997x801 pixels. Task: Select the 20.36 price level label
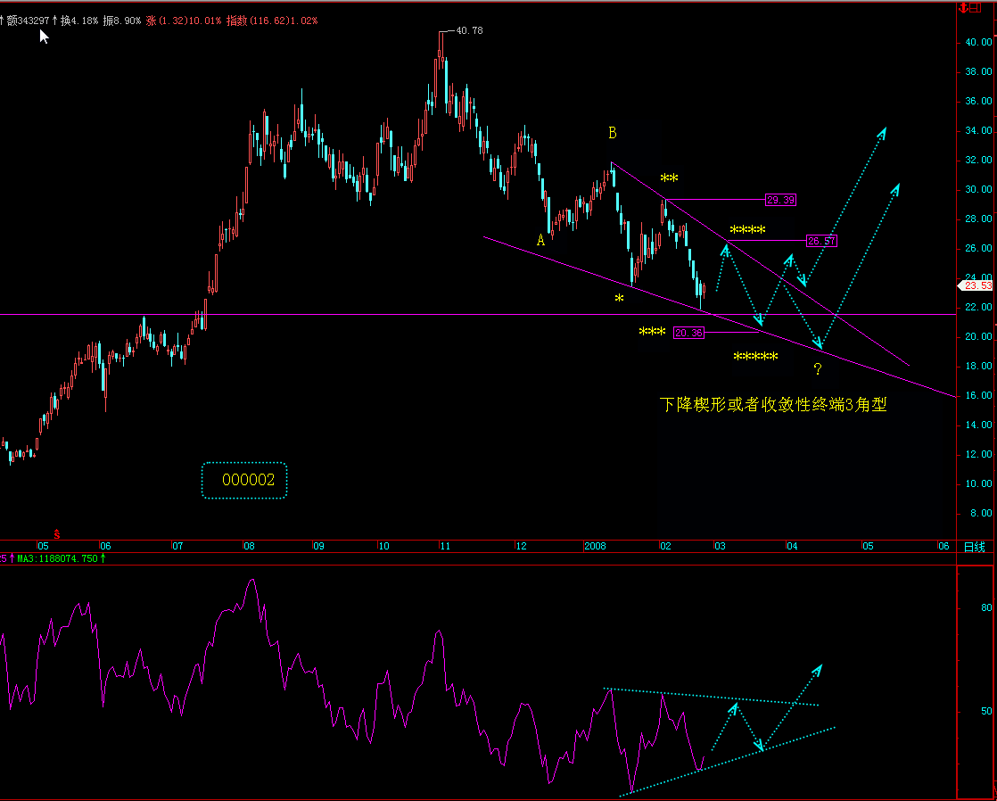click(x=688, y=333)
